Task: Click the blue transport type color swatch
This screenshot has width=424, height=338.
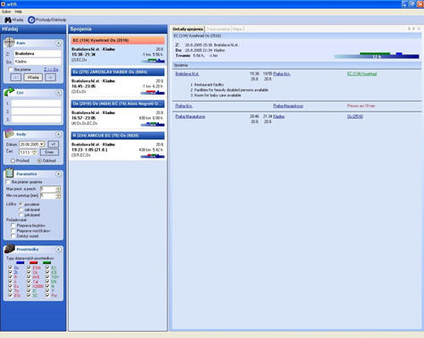Action: point(21,263)
